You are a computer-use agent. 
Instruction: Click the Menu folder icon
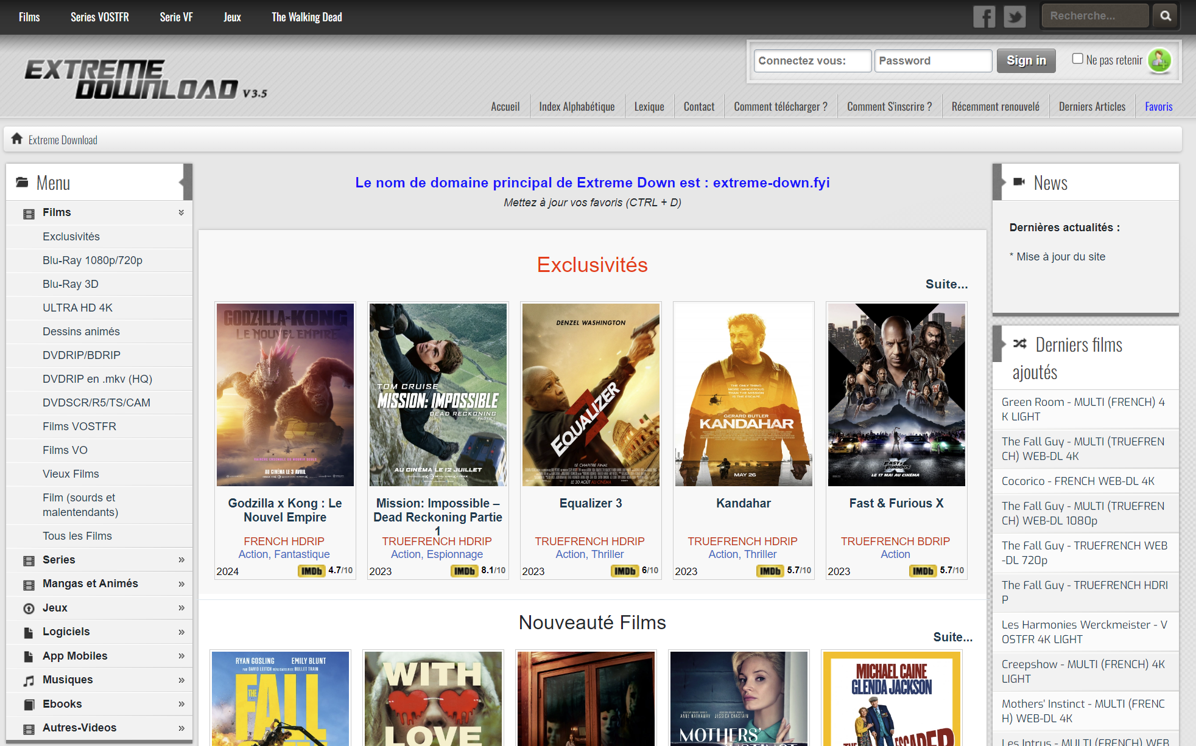(22, 182)
